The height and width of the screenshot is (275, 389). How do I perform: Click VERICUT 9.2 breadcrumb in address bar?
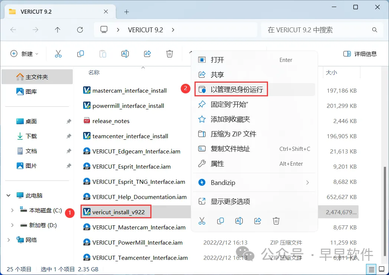point(146,30)
